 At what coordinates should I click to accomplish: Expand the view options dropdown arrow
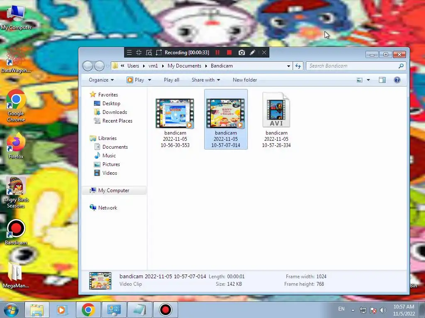(x=368, y=80)
